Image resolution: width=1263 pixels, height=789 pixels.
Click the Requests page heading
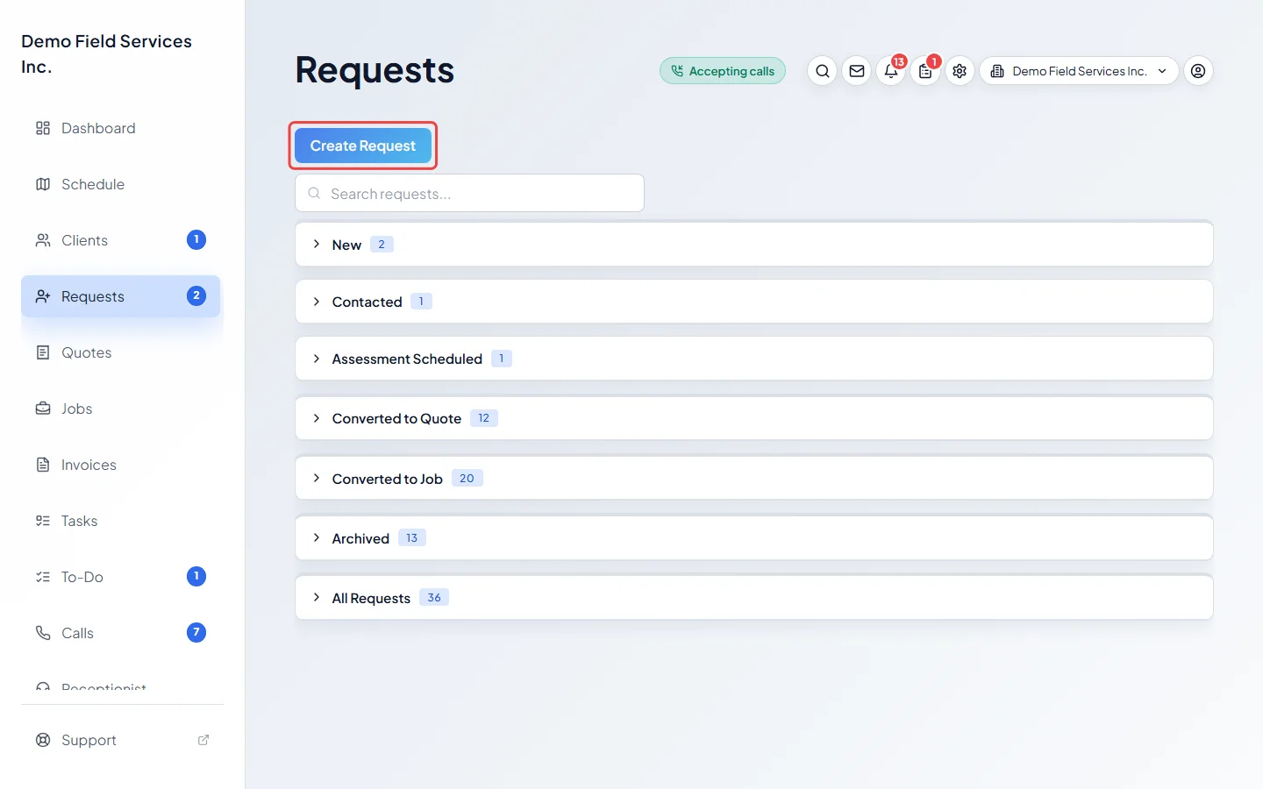[375, 70]
